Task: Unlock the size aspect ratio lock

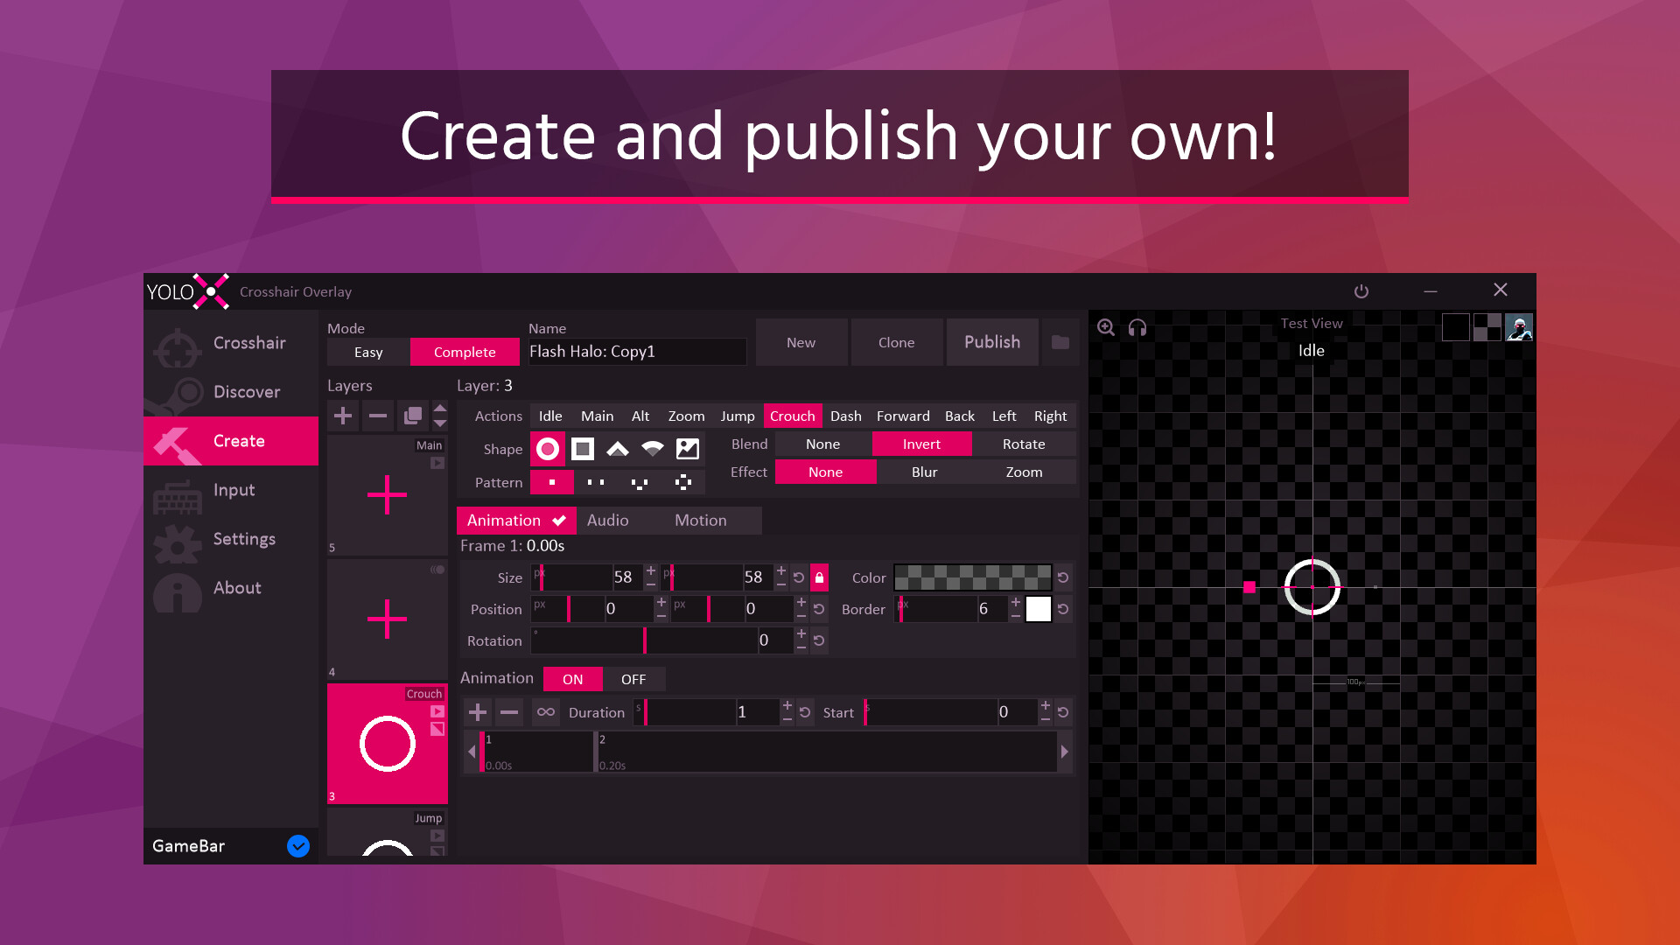Action: [819, 577]
